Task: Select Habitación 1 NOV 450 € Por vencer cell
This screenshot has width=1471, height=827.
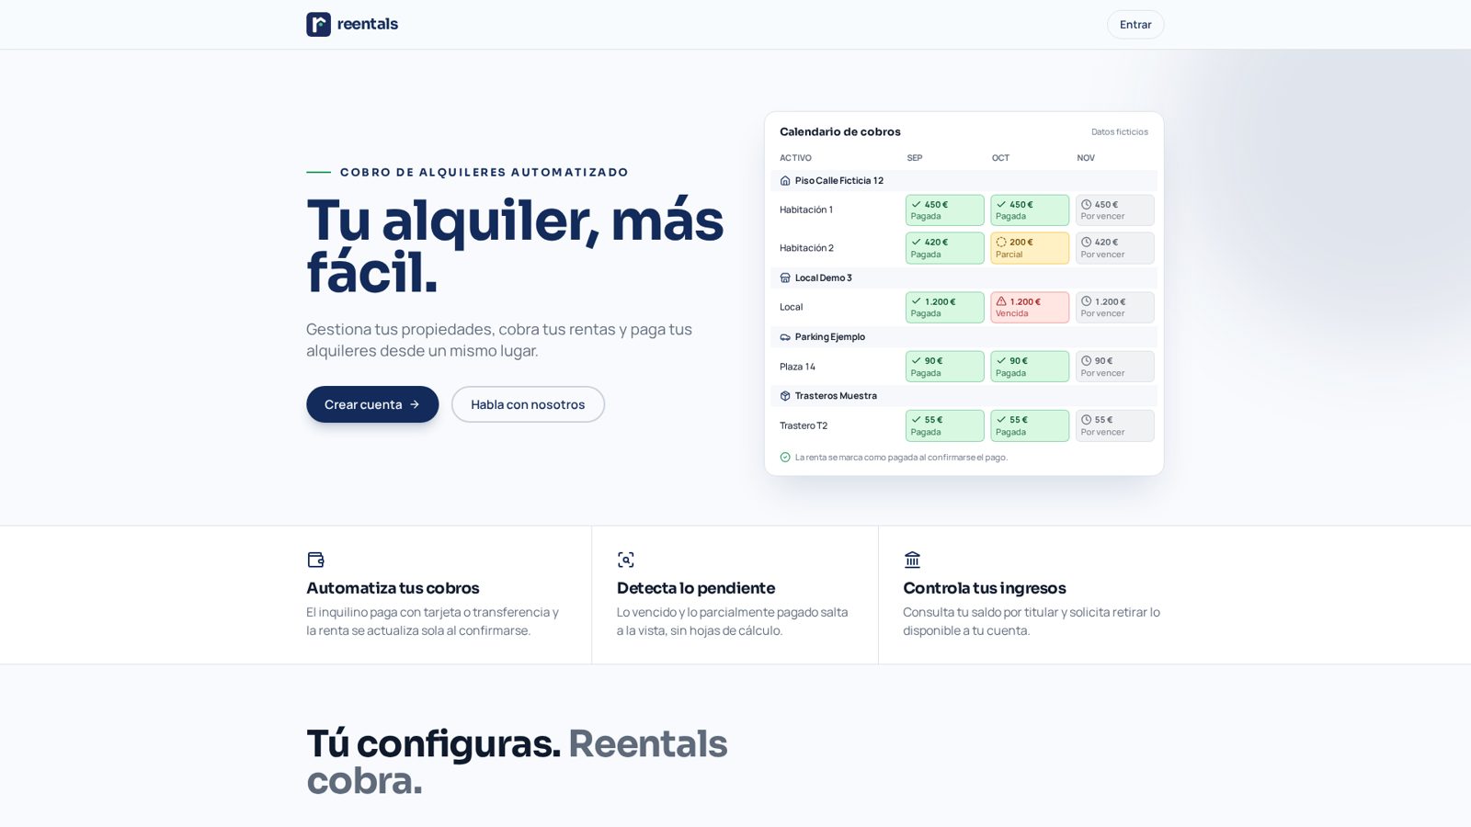Action: click(x=1114, y=210)
